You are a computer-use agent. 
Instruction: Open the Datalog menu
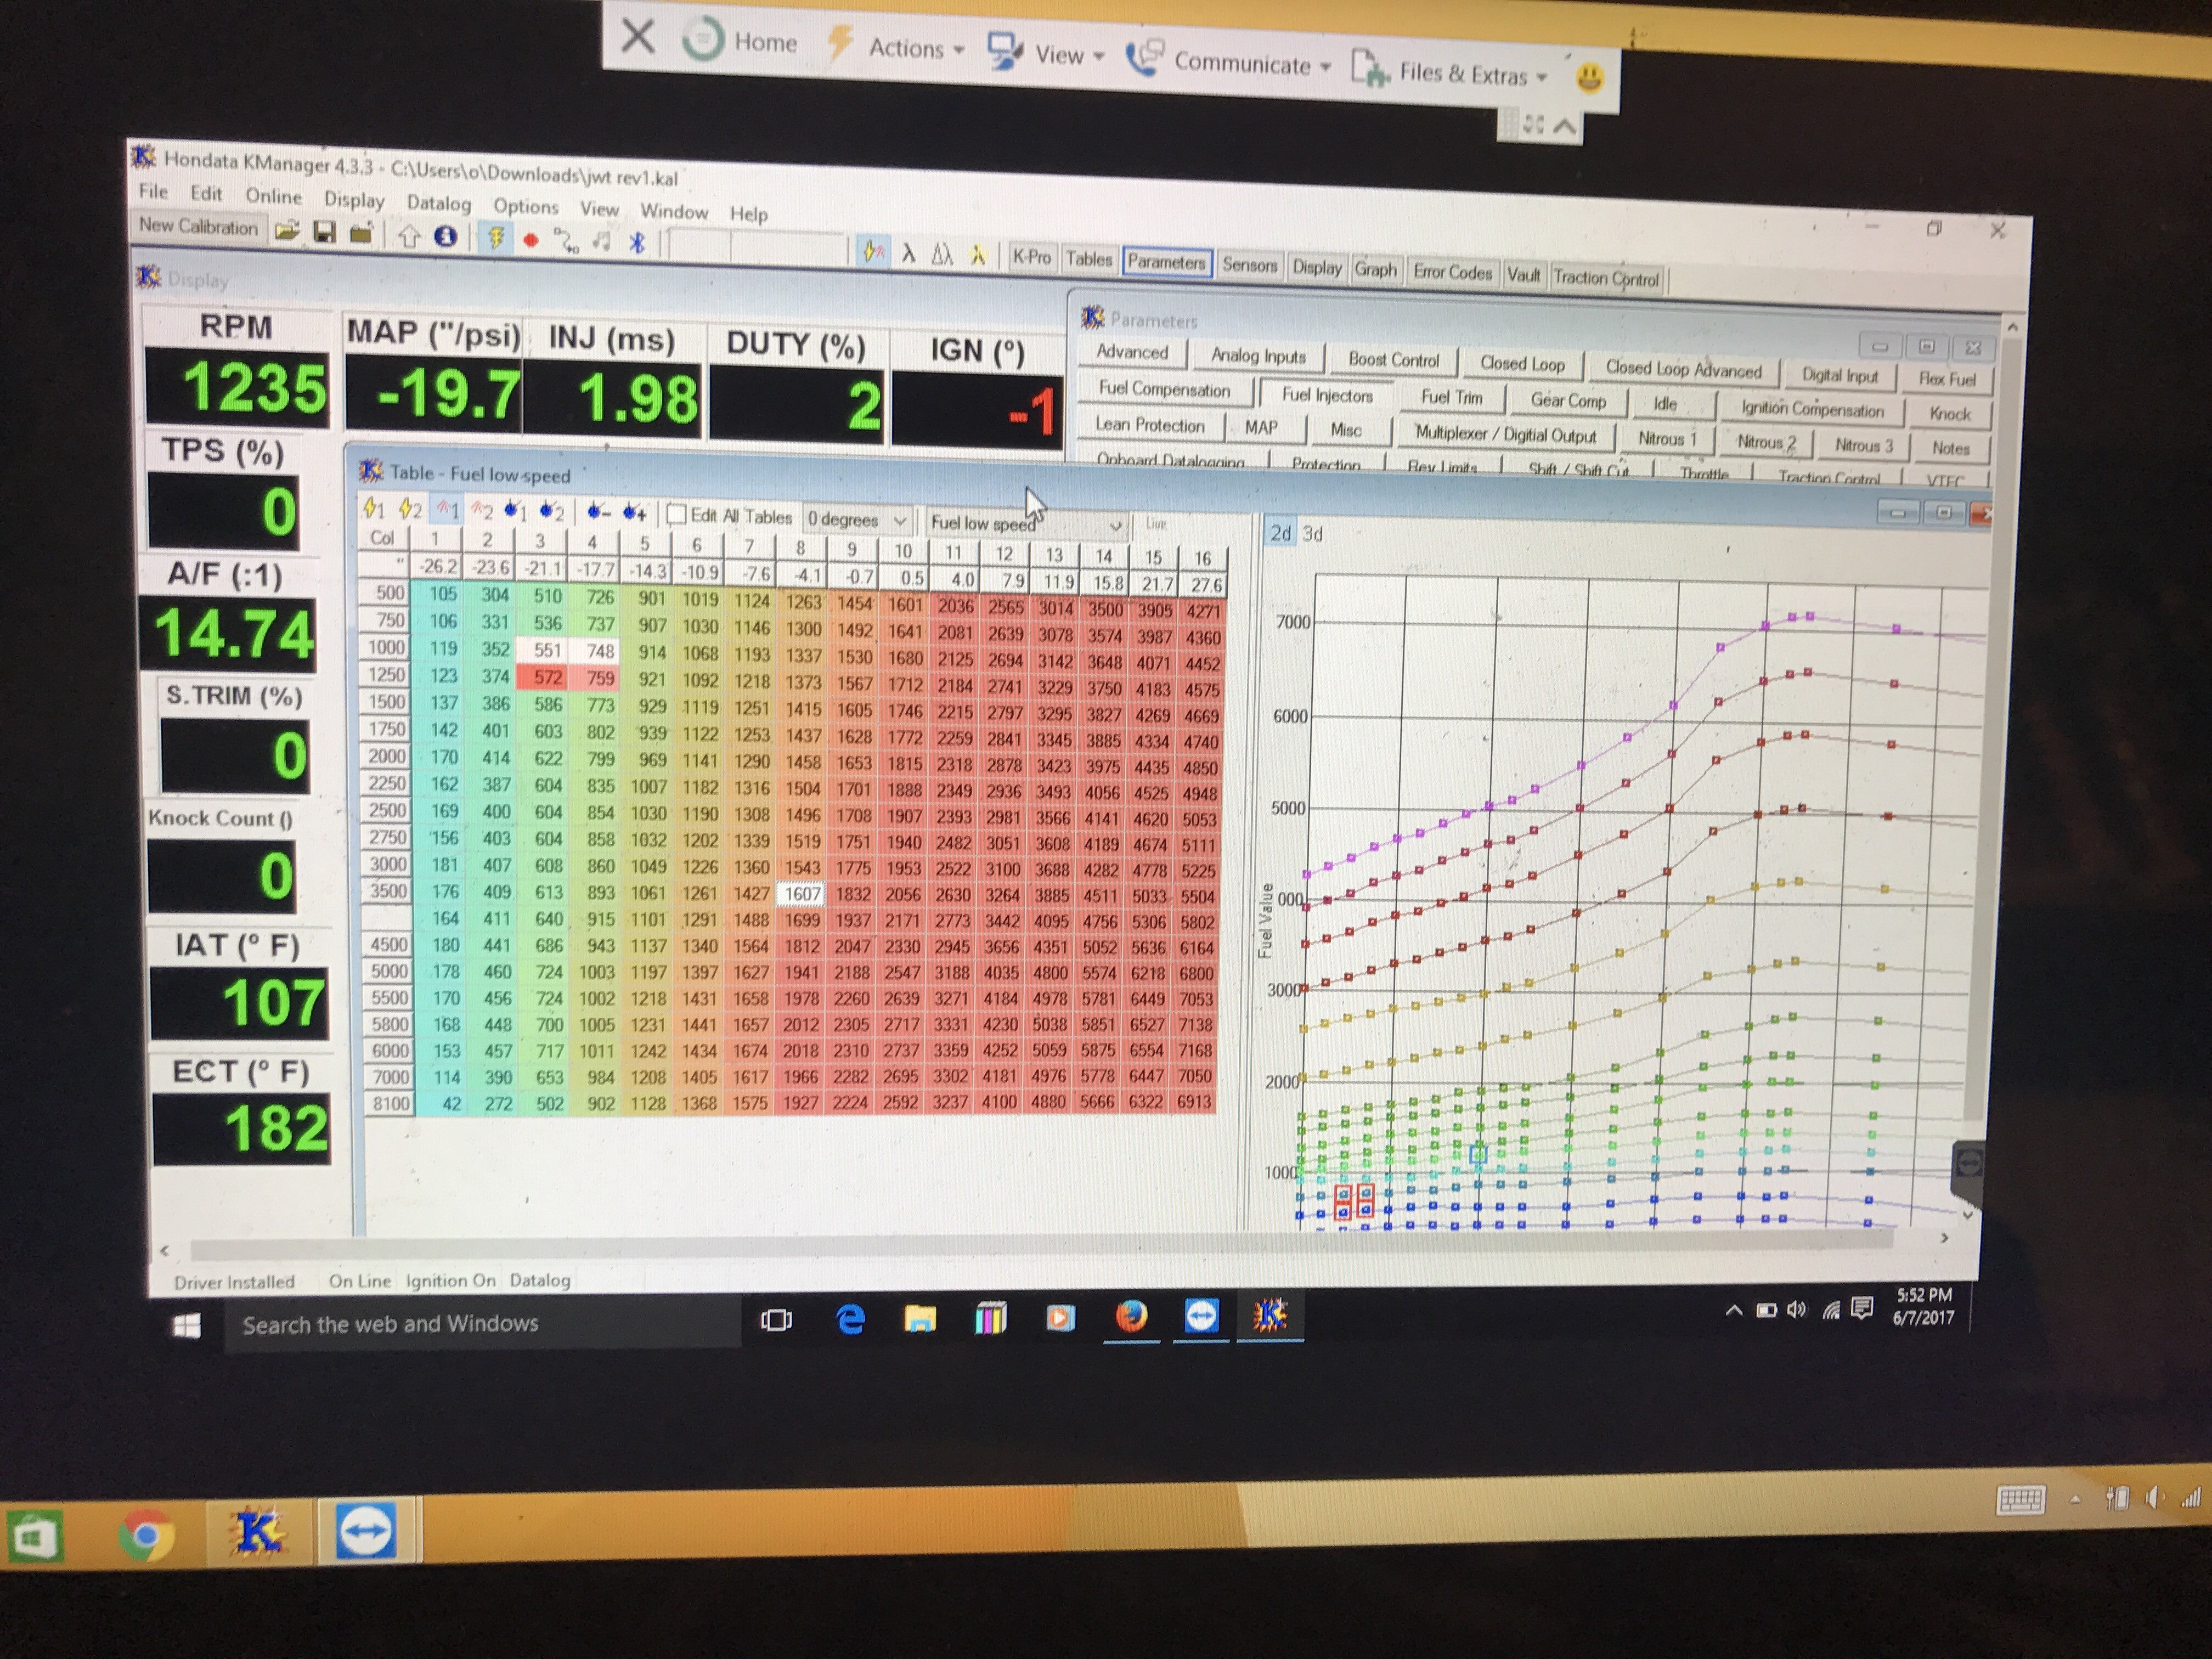coord(438,203)
